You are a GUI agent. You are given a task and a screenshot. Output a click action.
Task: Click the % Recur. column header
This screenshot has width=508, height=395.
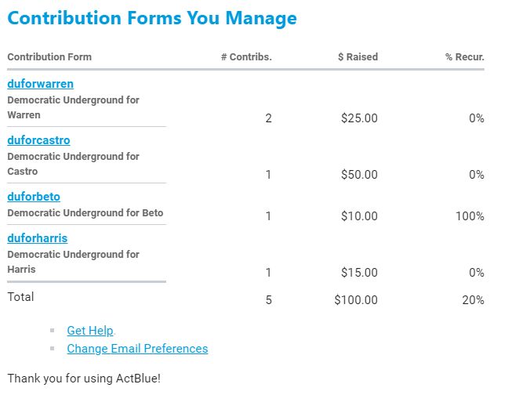[465, 56]
